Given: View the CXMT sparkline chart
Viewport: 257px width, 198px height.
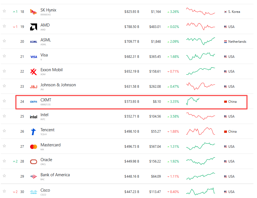Looking at the screenshot, I should pos(193,101).
